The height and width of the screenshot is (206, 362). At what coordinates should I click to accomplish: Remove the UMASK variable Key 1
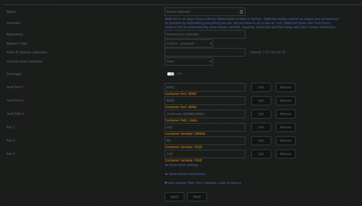tap(286, 128)
